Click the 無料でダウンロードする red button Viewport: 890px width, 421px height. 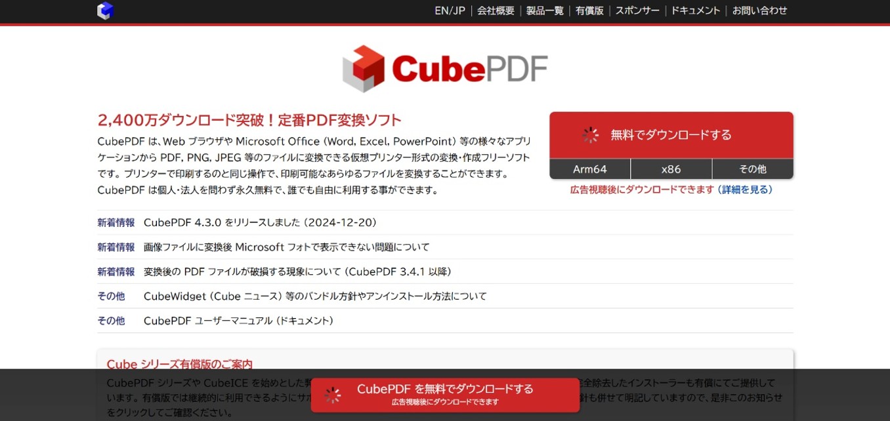click(671, 135)
